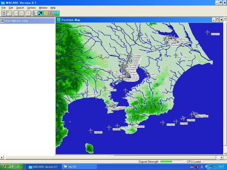Click the horizontal scrollbar left arrow

pos(2,157)
